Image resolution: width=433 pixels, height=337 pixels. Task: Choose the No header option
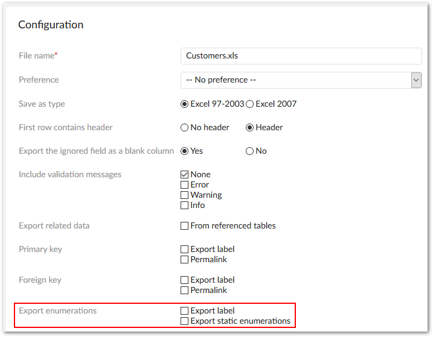tap(185, 127)
